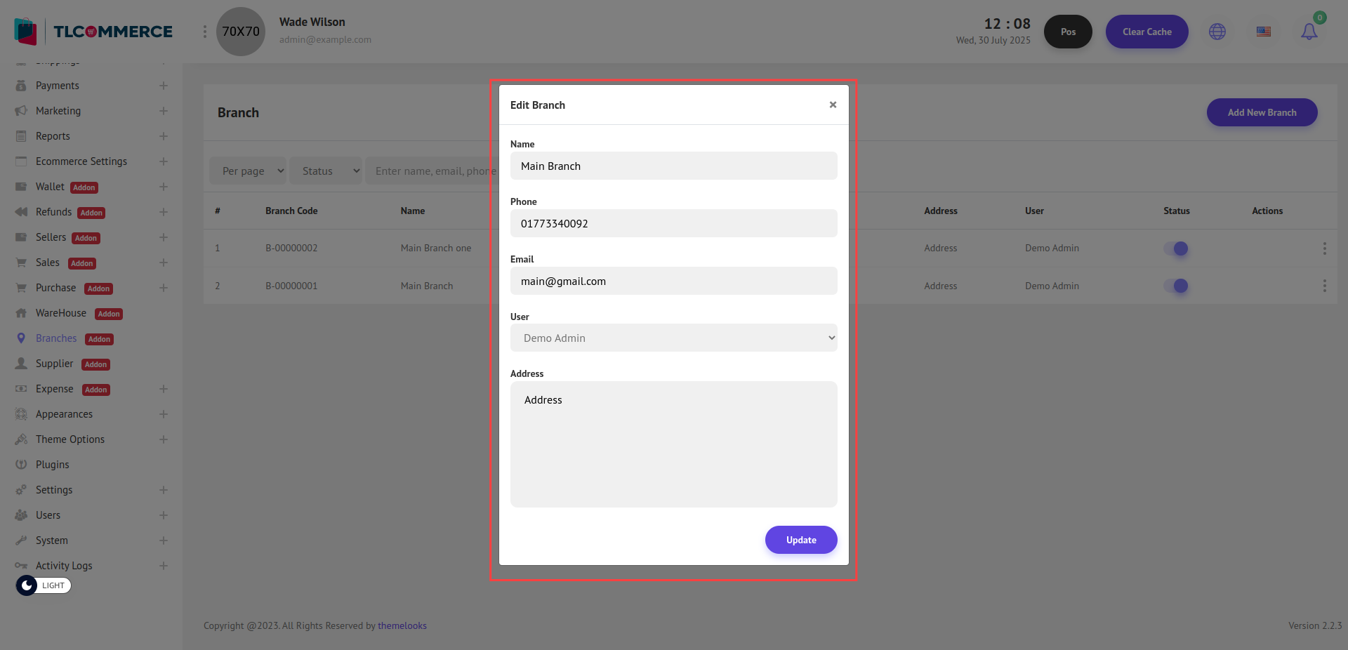This screenshot has width=1348, height=650.
Task: Click the US flag icon
Action: (x=1264, y=32)
